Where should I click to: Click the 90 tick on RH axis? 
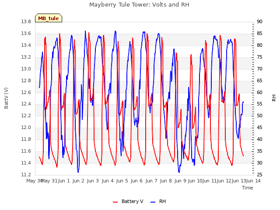[259, 22]
